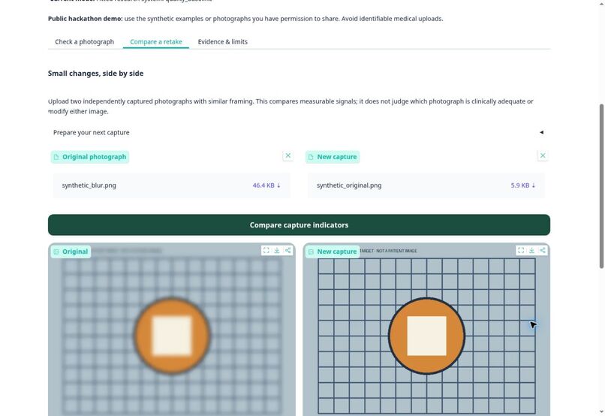
Task: Click the vertical page scrollbar
Action: point(601,186)
